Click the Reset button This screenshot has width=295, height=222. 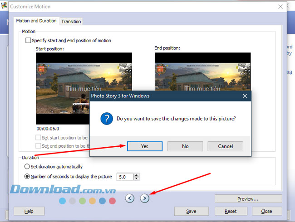[x=231, y=211]
